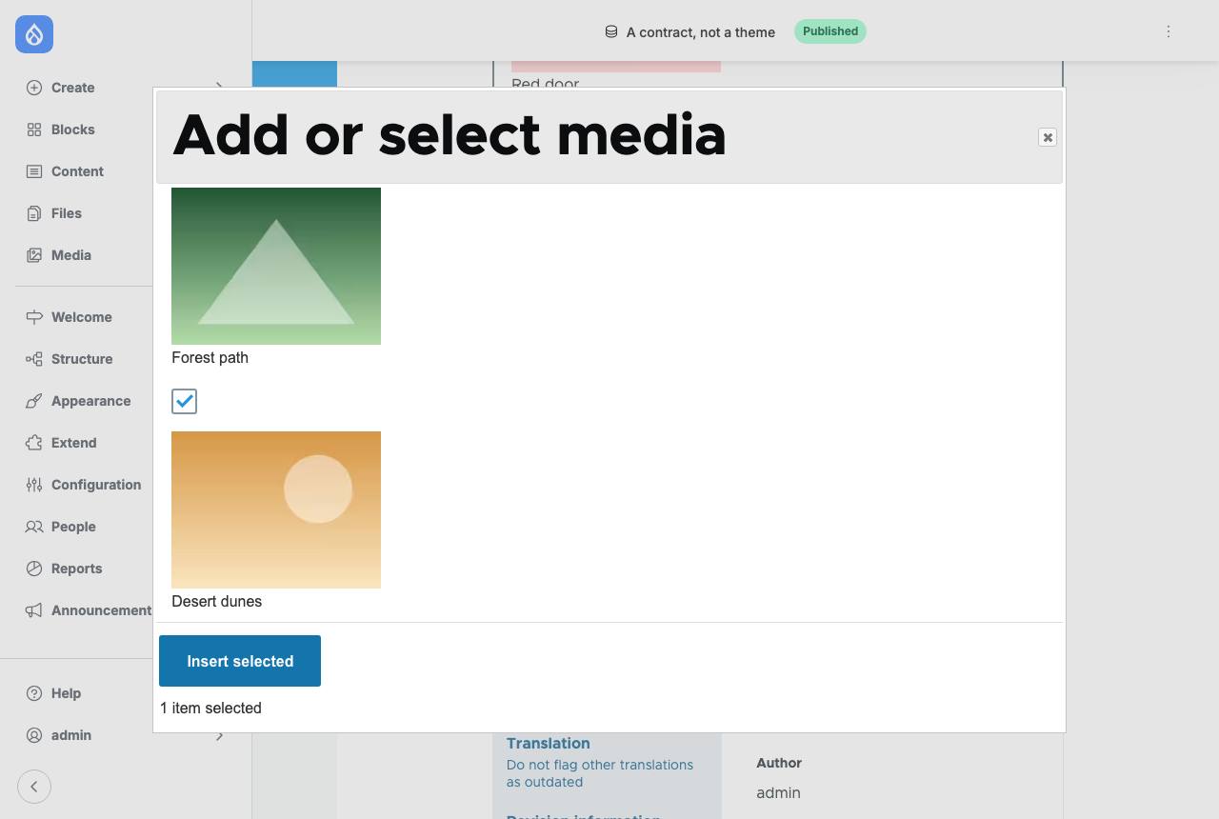Close the Add or select media dialog
The width and height of the screenshot is (1219, 819).
[1048, 137]
